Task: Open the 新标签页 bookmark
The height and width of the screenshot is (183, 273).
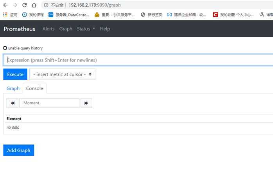Action: click(151, 15)
